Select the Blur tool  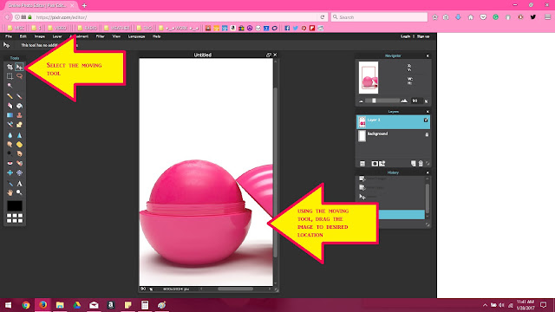(x=10, y=135)
